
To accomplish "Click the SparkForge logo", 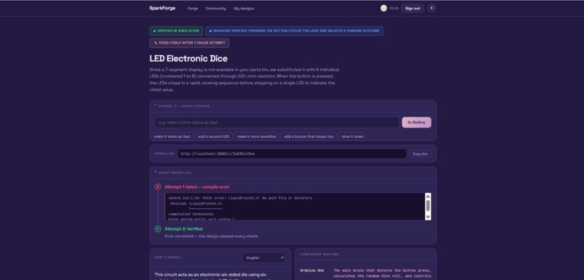I will point(162,8).
